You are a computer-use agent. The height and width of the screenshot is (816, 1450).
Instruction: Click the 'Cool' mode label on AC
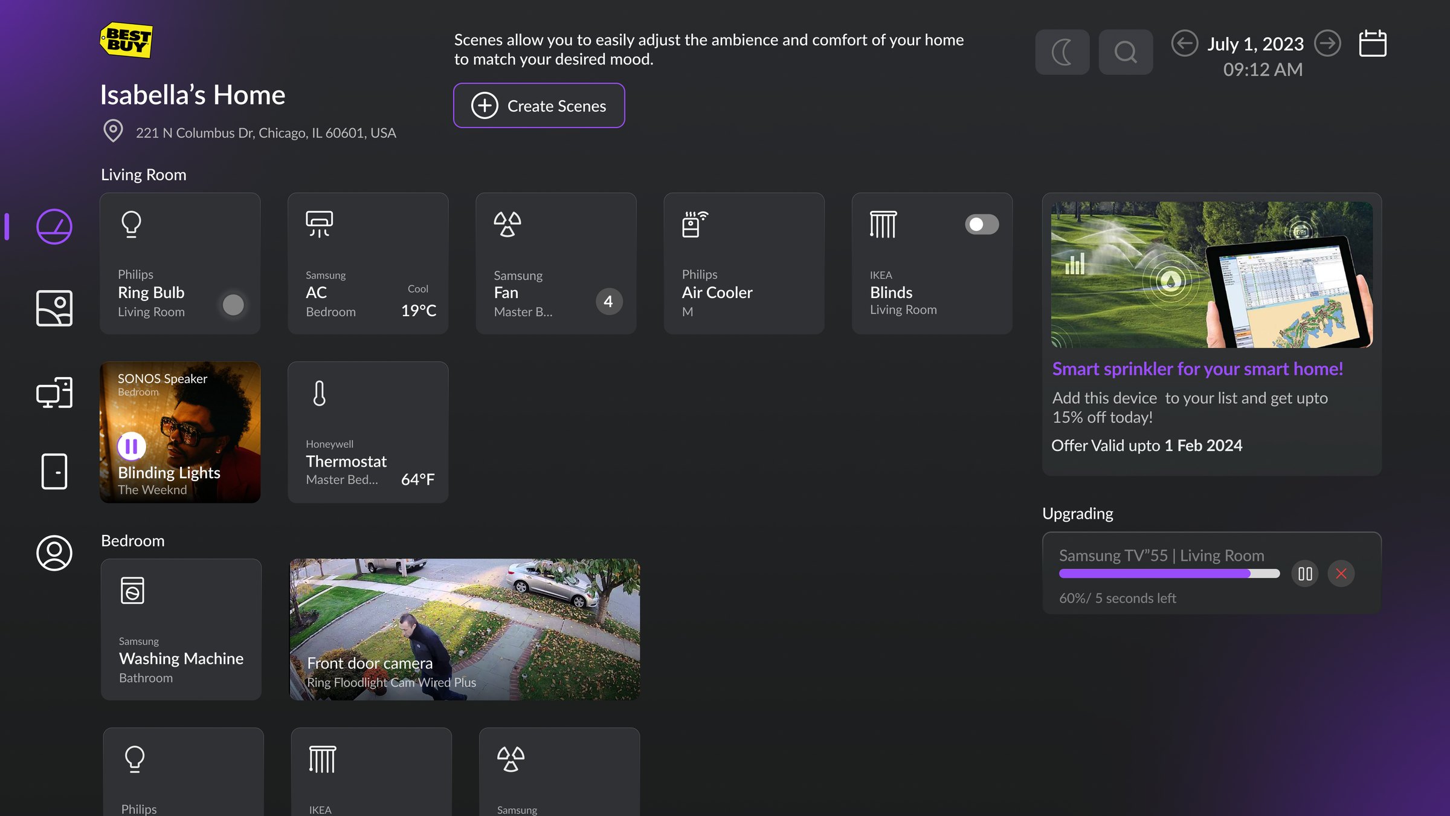pos(418,289)
